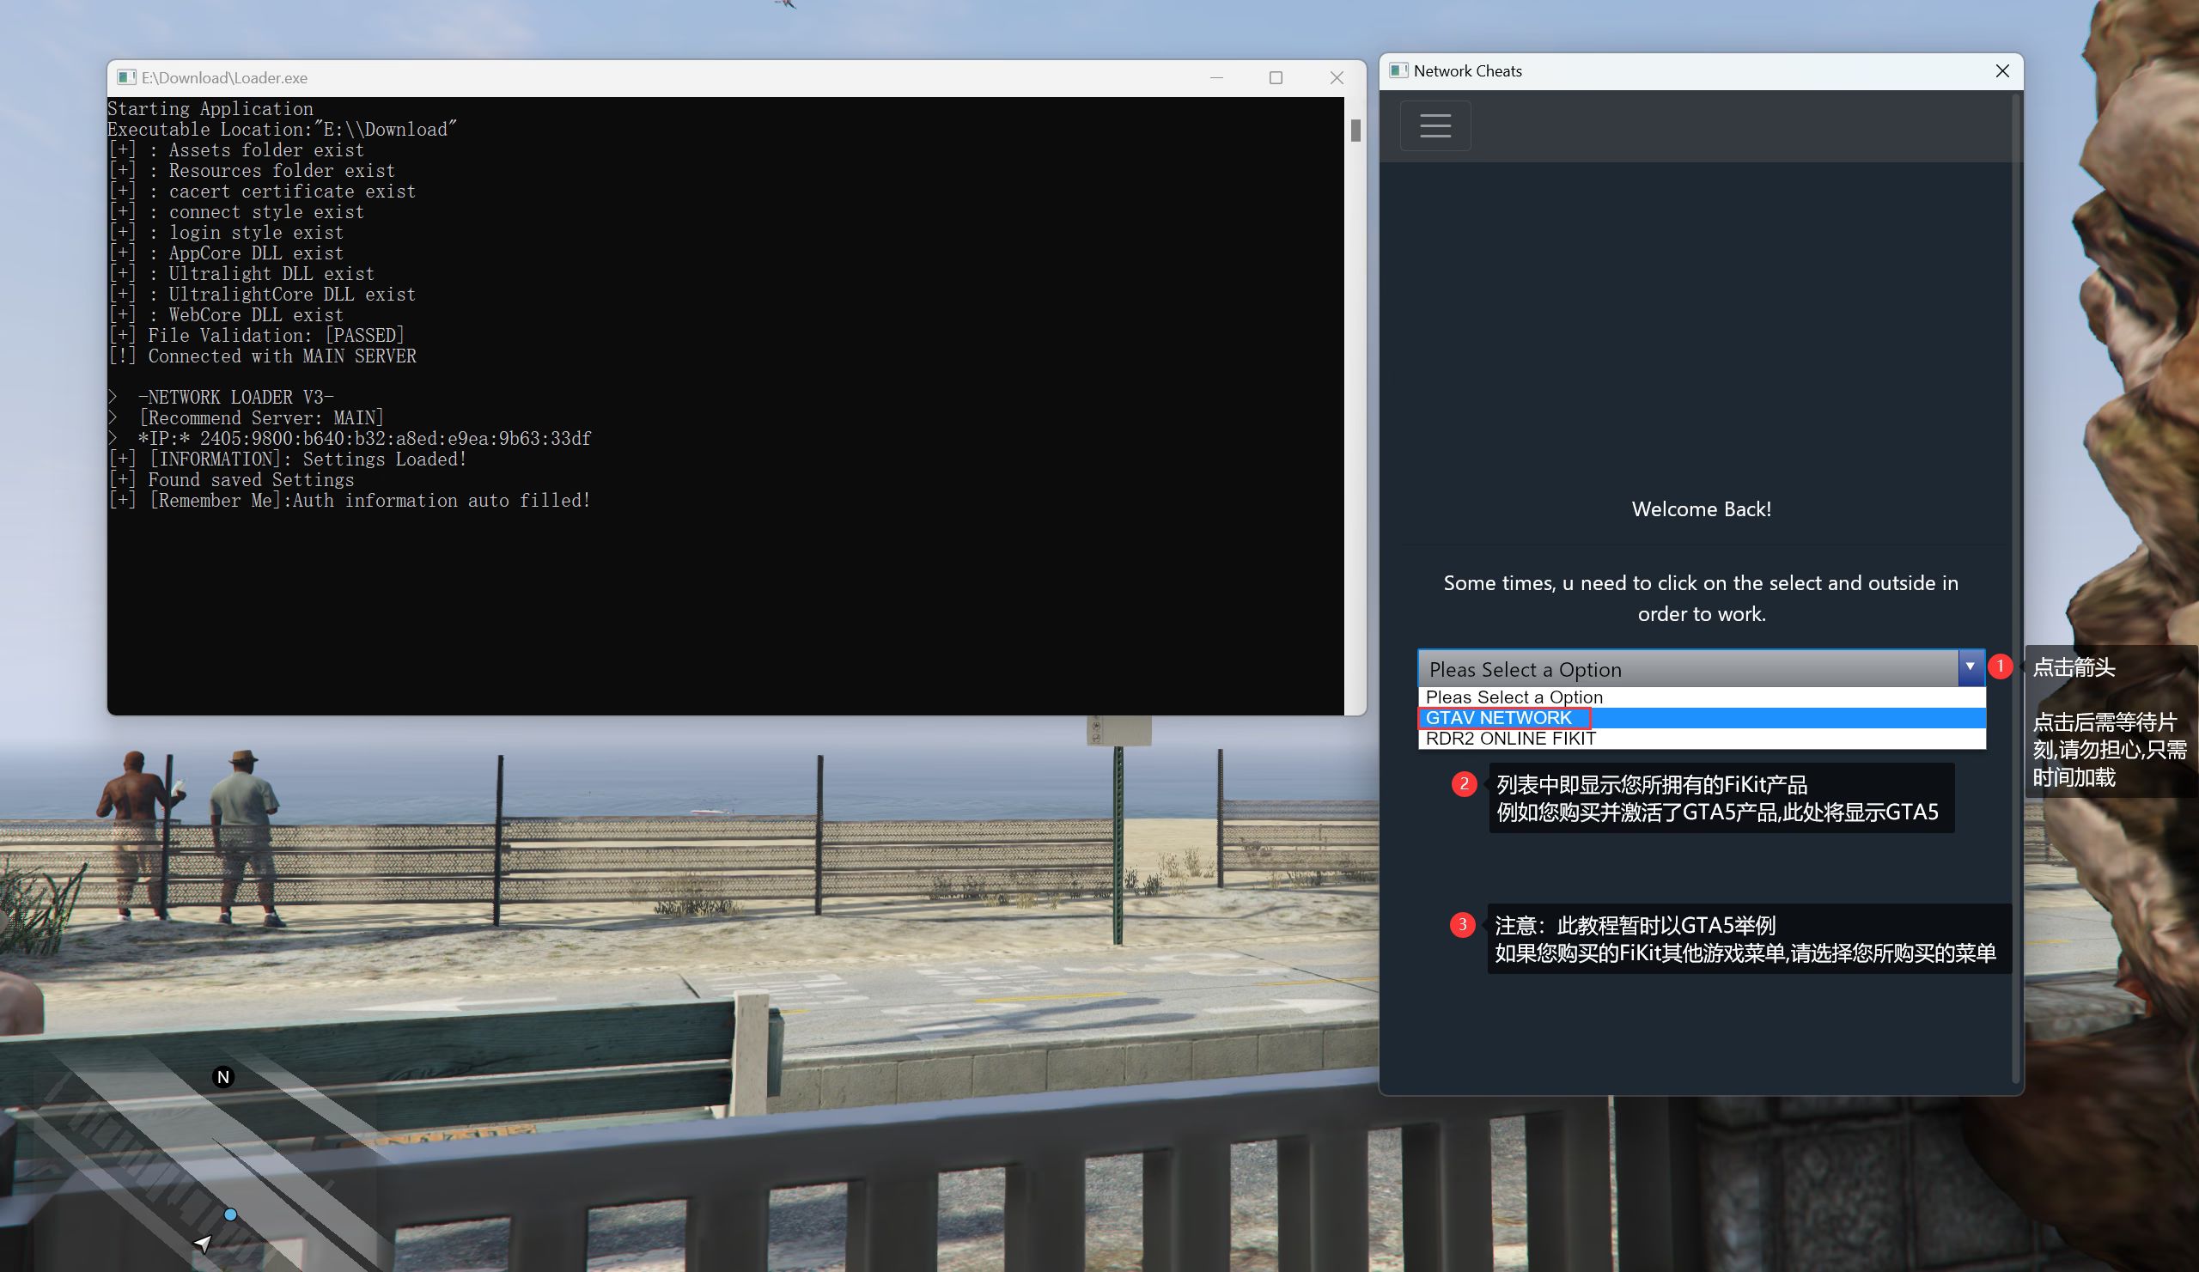The width and height of the screenshot is (2199, 1272).
Task: Click the red numbered marker 1
Action: [x=2000, y=666]
